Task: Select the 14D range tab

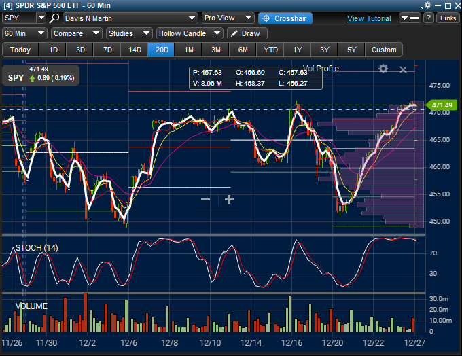Action: click(x=135, y=50)
